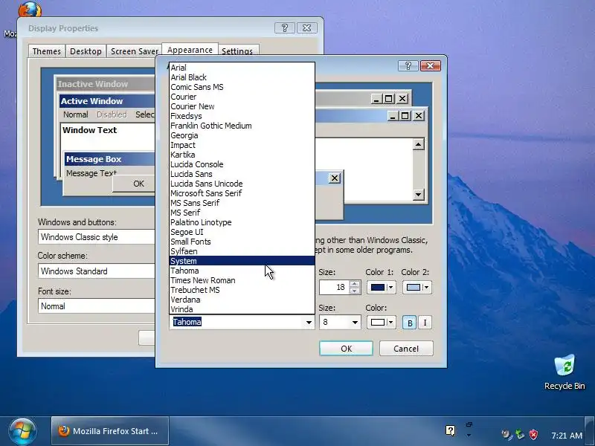Screen dimensions: 595x446
Task: Open the Windows Standard color scheme dropdown
Action: pyautogui.click(x=97, y=271)
